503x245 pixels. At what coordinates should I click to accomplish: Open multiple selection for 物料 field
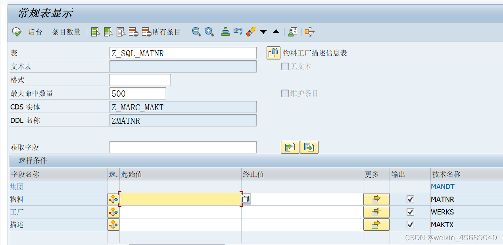(113, 199)
